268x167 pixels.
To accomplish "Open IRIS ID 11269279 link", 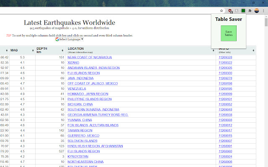I will click(x=225, y=78).
